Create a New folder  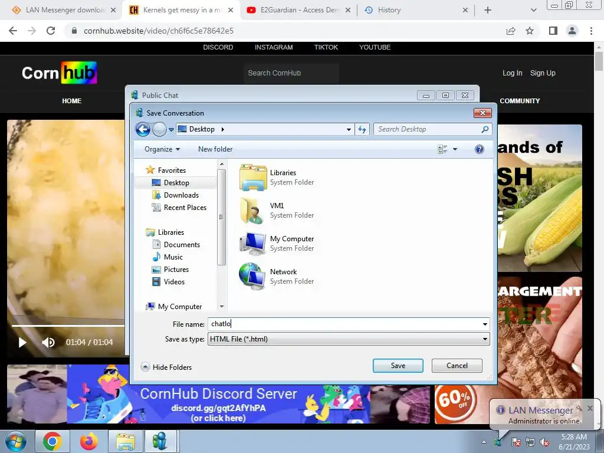pyautogui.click(x=215, y=149)
